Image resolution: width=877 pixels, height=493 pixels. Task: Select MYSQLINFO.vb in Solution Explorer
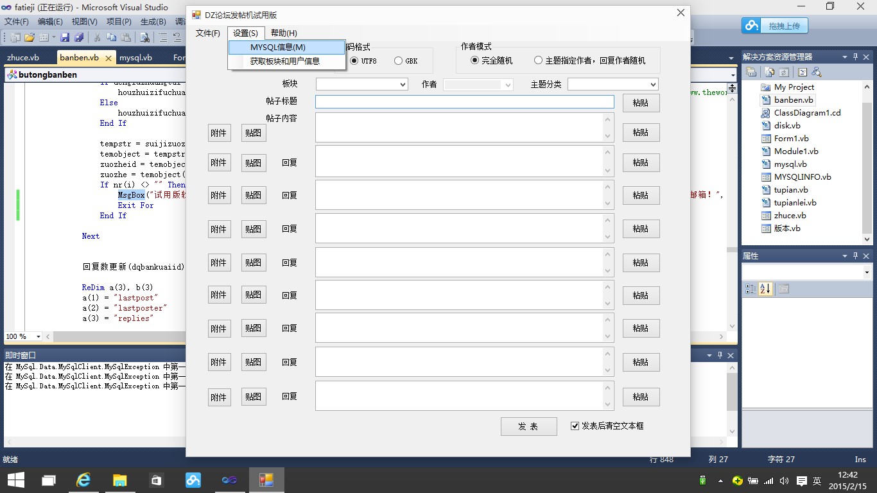[803, 177]
